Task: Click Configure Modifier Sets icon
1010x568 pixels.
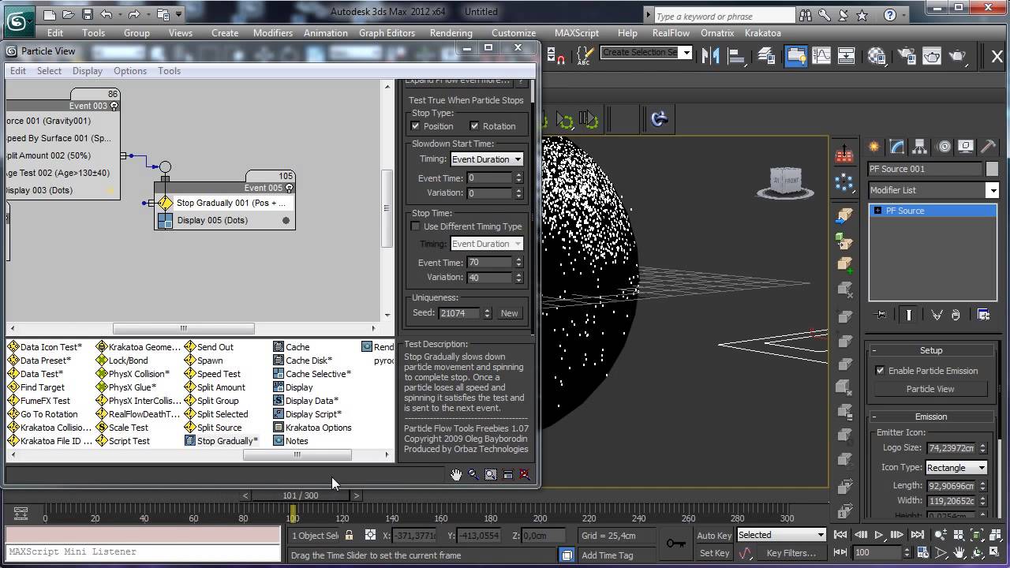Action: [984, 315]
